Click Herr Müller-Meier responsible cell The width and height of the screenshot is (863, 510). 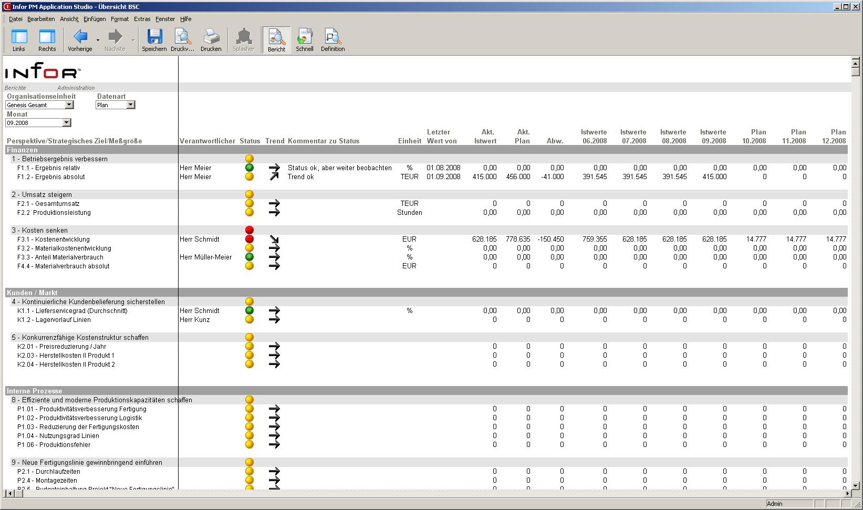click(205, 257)
